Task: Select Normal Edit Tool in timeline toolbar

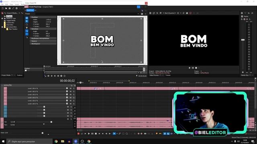Action: click(114, 134)
